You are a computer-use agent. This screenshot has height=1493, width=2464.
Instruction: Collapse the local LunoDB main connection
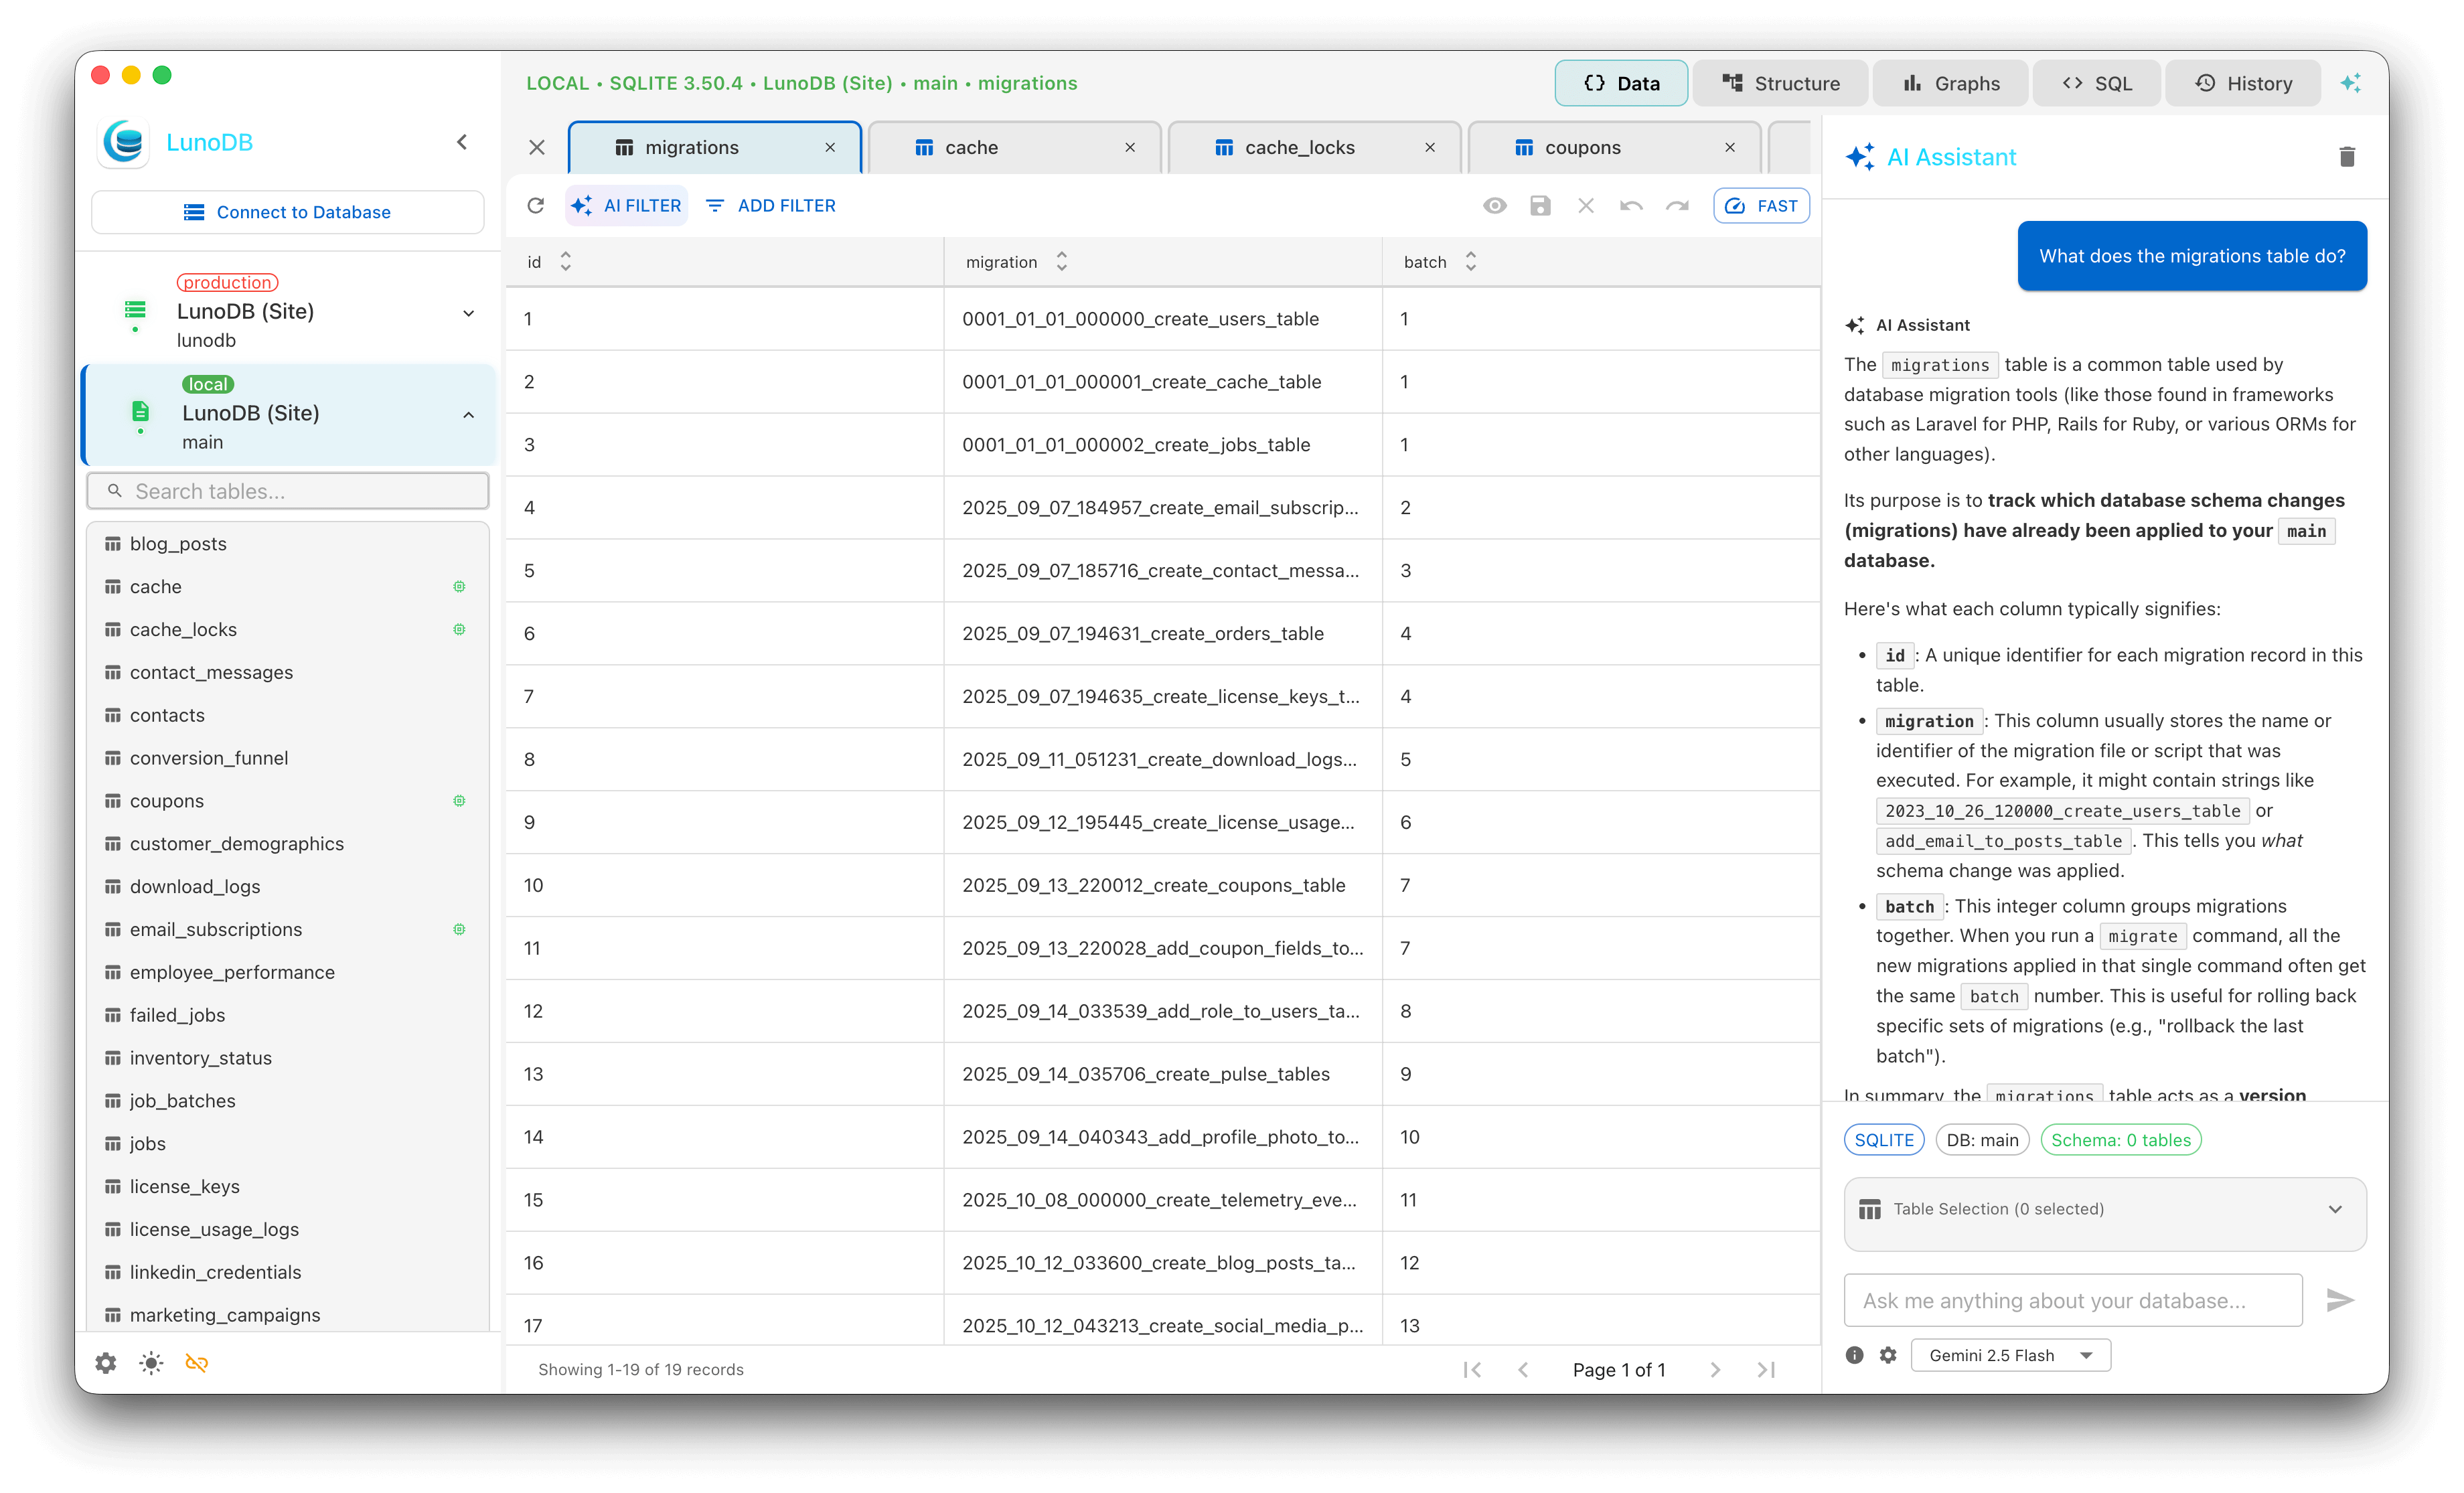click(x=468, y=414)
